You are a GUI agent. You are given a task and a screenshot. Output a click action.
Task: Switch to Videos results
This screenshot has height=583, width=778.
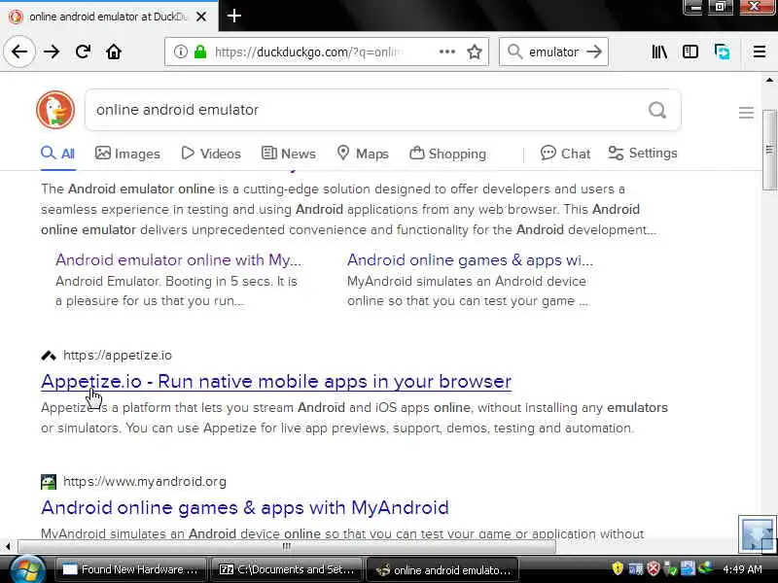pos(211,154)
